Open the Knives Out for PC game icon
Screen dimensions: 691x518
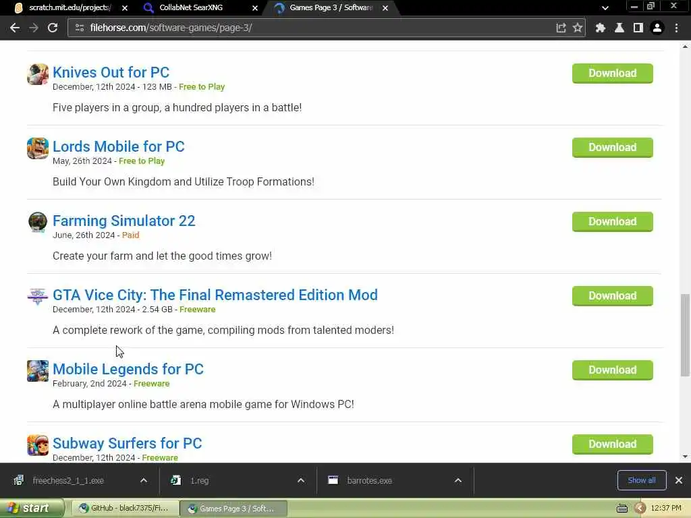38,74
